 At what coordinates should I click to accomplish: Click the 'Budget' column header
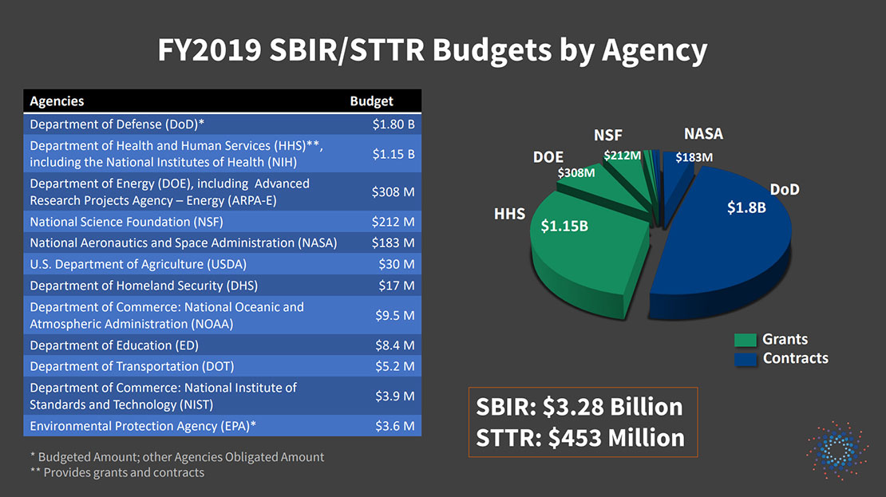coord(371,101)
